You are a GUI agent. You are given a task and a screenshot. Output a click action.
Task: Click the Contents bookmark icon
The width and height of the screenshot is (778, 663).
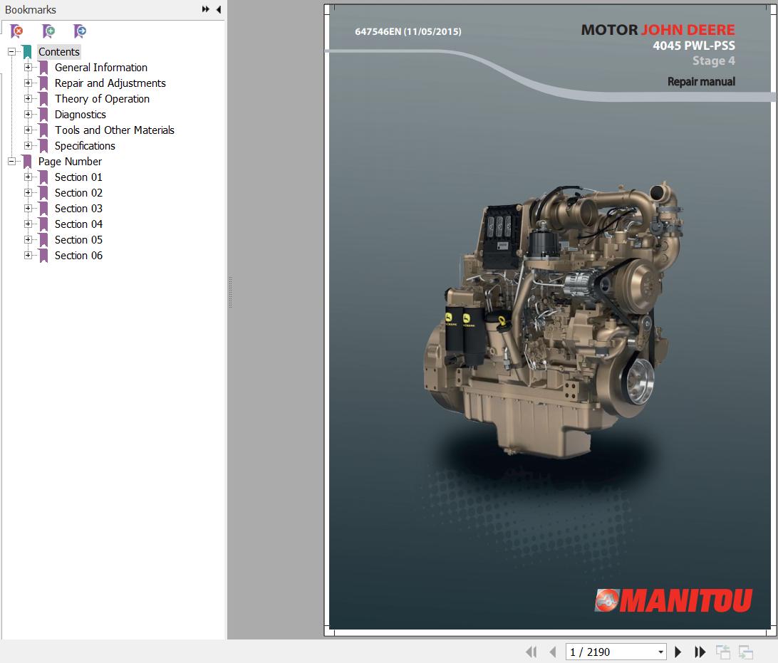coord(27,51)
